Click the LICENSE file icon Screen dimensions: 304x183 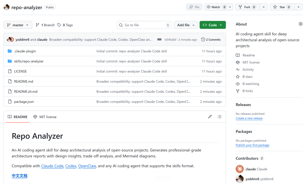pos(10,71)
